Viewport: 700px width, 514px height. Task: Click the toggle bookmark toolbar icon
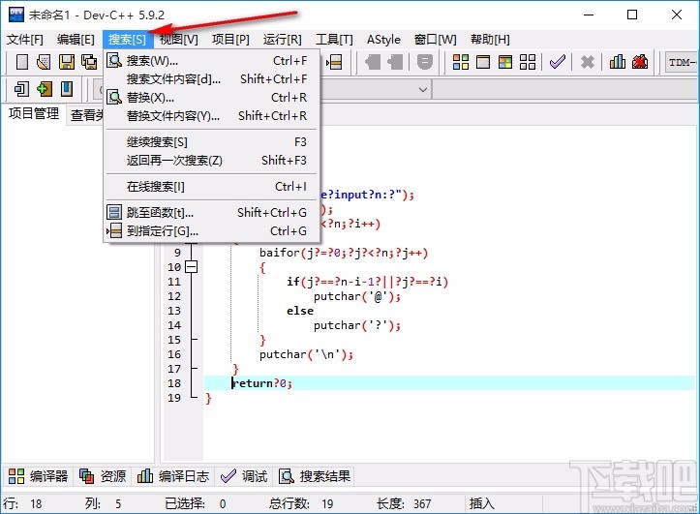point(373,62)
